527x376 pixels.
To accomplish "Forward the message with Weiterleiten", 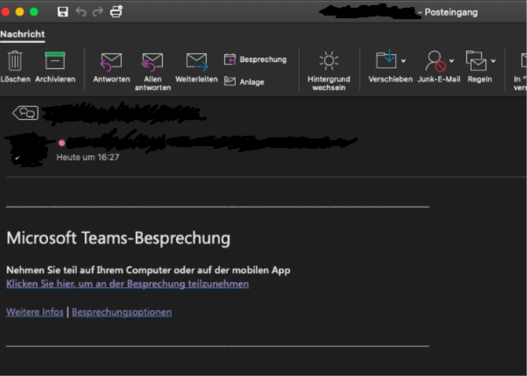I will pos(196,68).
